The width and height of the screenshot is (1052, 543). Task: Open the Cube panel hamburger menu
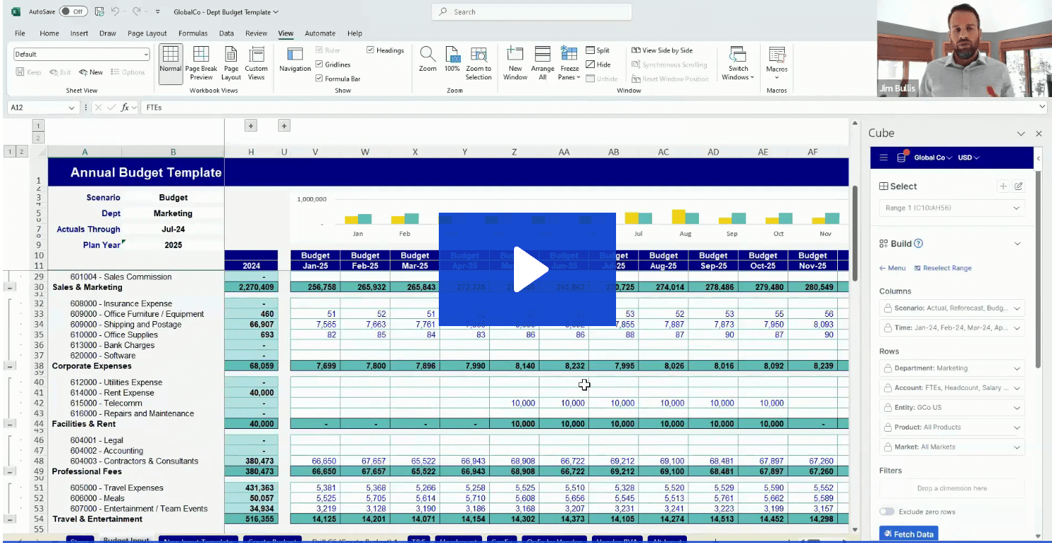882,157
